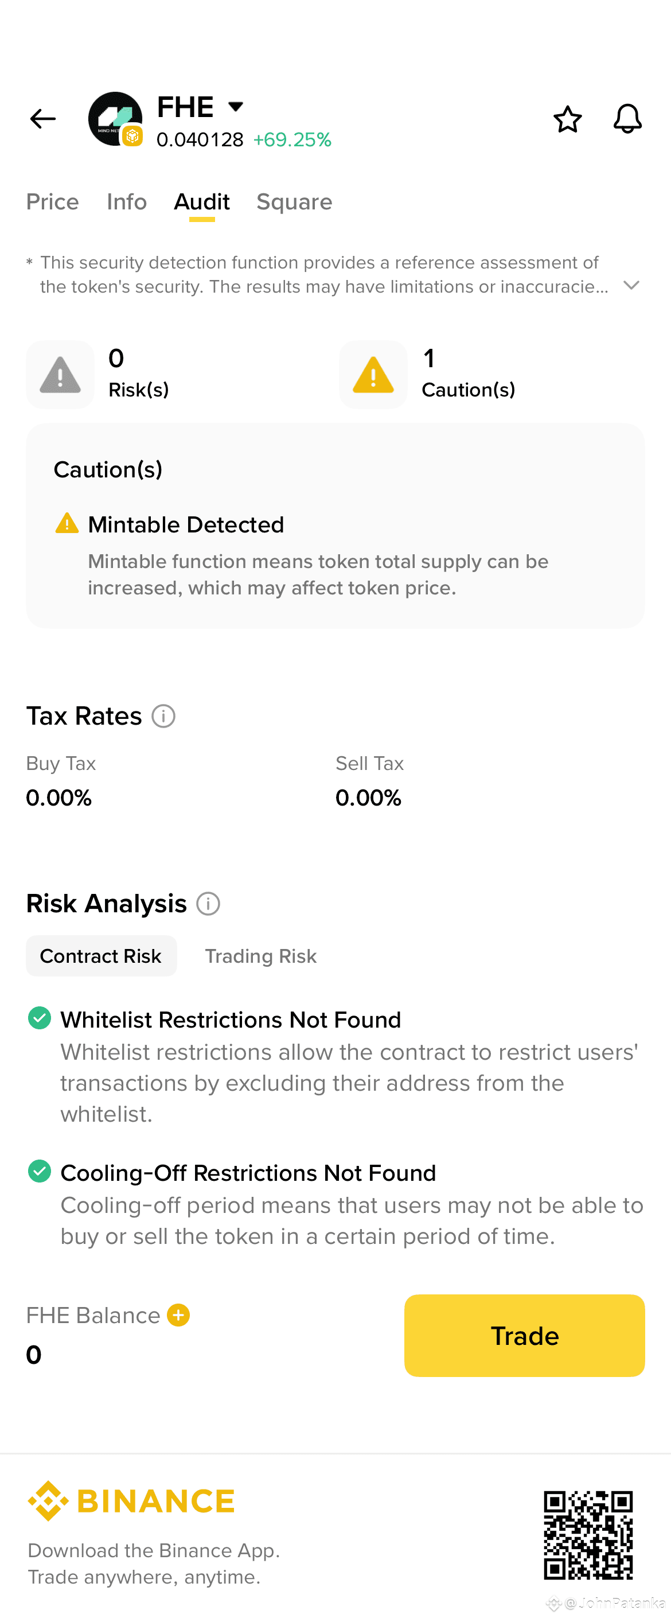This screenshot has width=671, height=1618.
Task: Switch to the Price tab
Action: click(x=53, y=201)
